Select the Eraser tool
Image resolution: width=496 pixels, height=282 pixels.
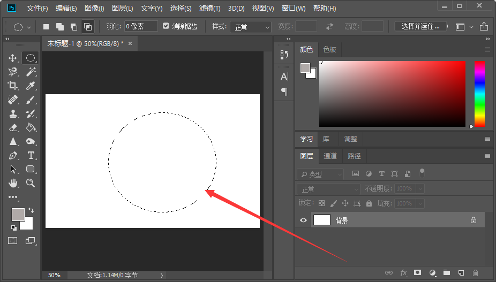pyautogui.click(x=13, y=127)
